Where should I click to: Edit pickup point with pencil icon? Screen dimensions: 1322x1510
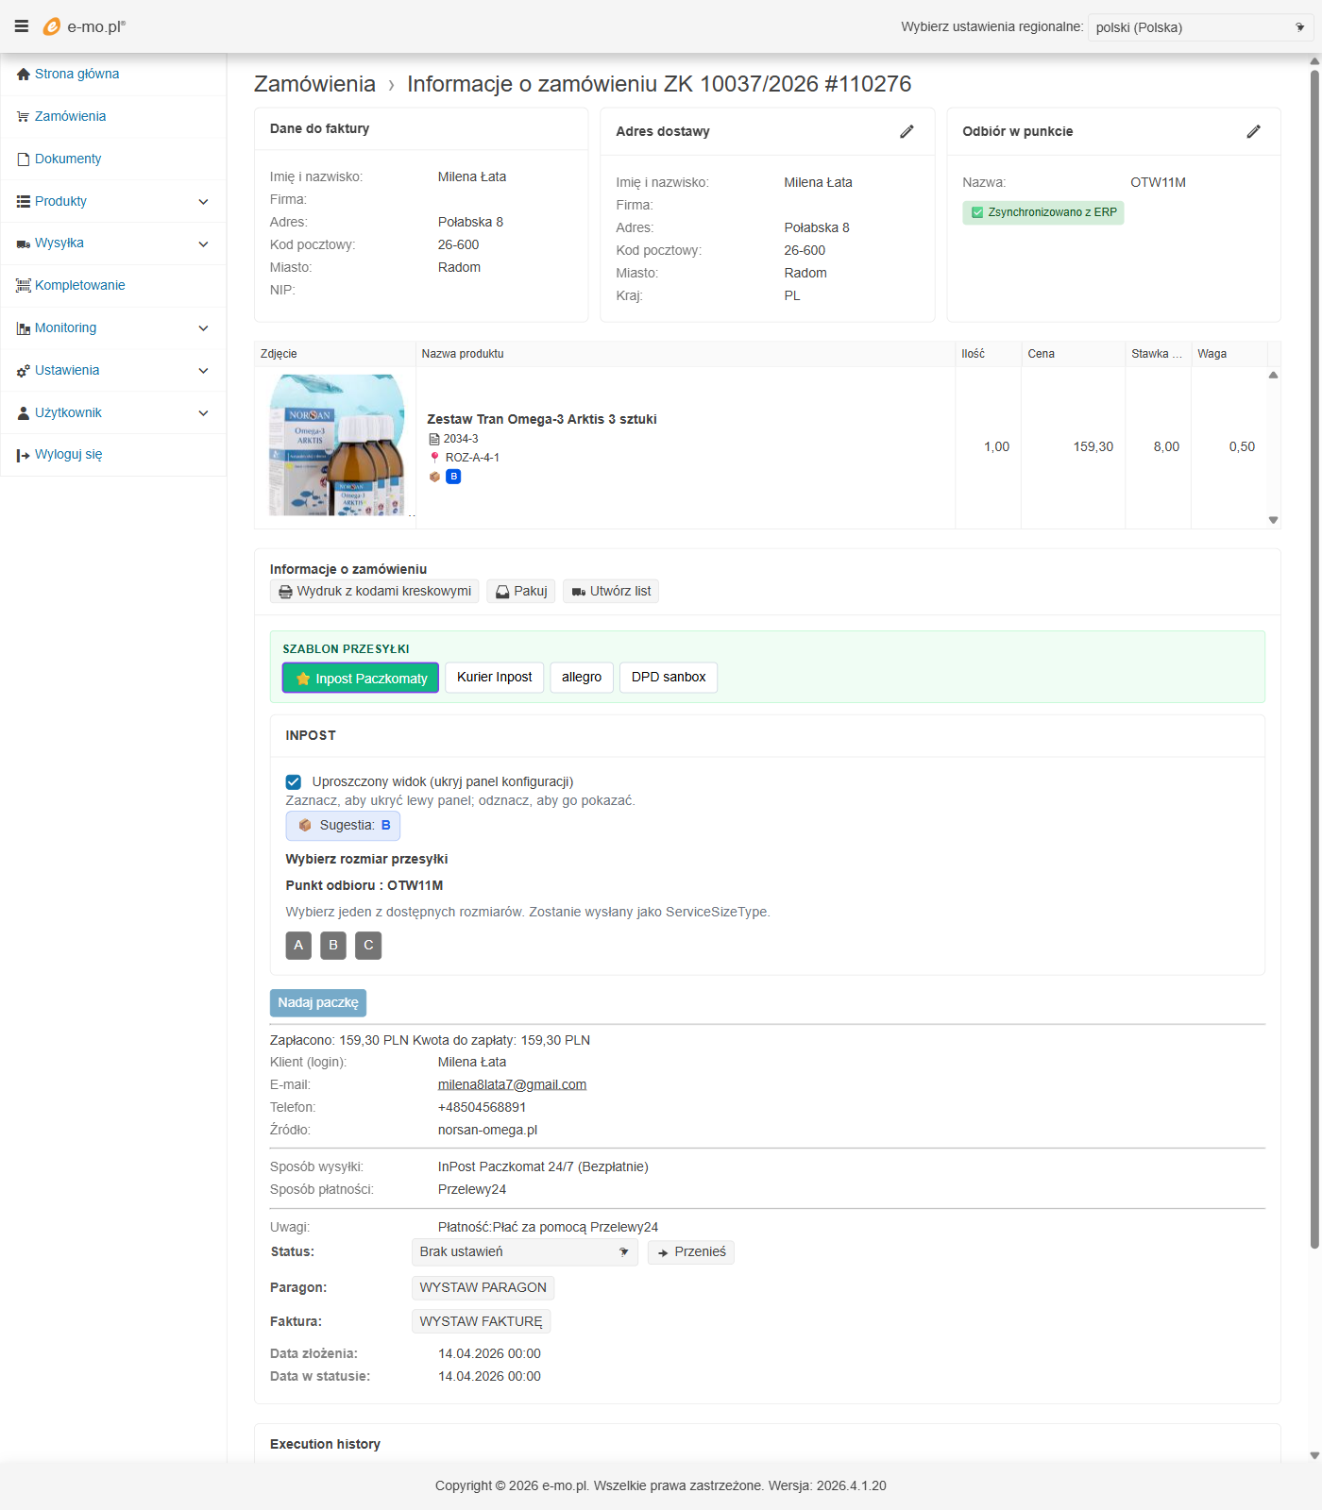(1253, 131)
